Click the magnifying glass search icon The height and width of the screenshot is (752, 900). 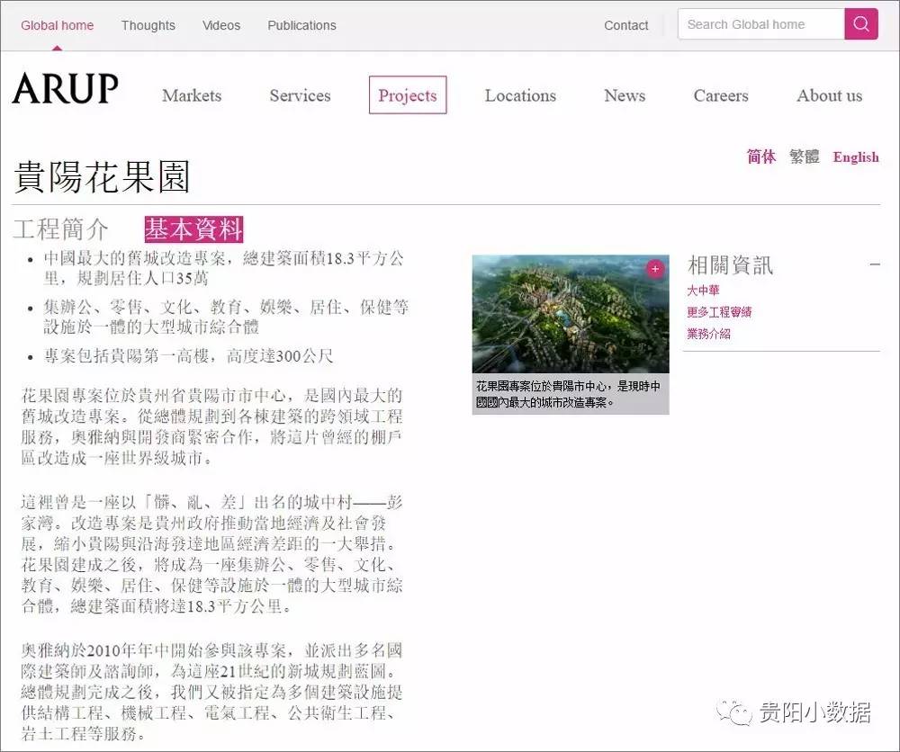860,24
